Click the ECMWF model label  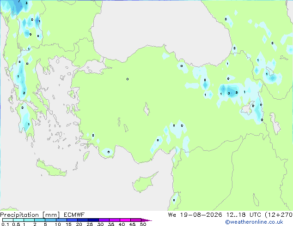(74, 215)
